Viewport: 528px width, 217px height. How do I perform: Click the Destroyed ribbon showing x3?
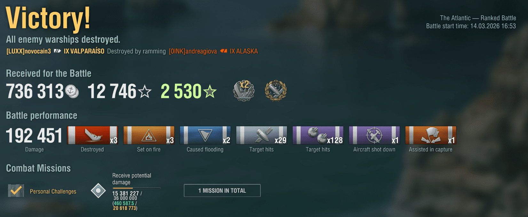[92, 135]
